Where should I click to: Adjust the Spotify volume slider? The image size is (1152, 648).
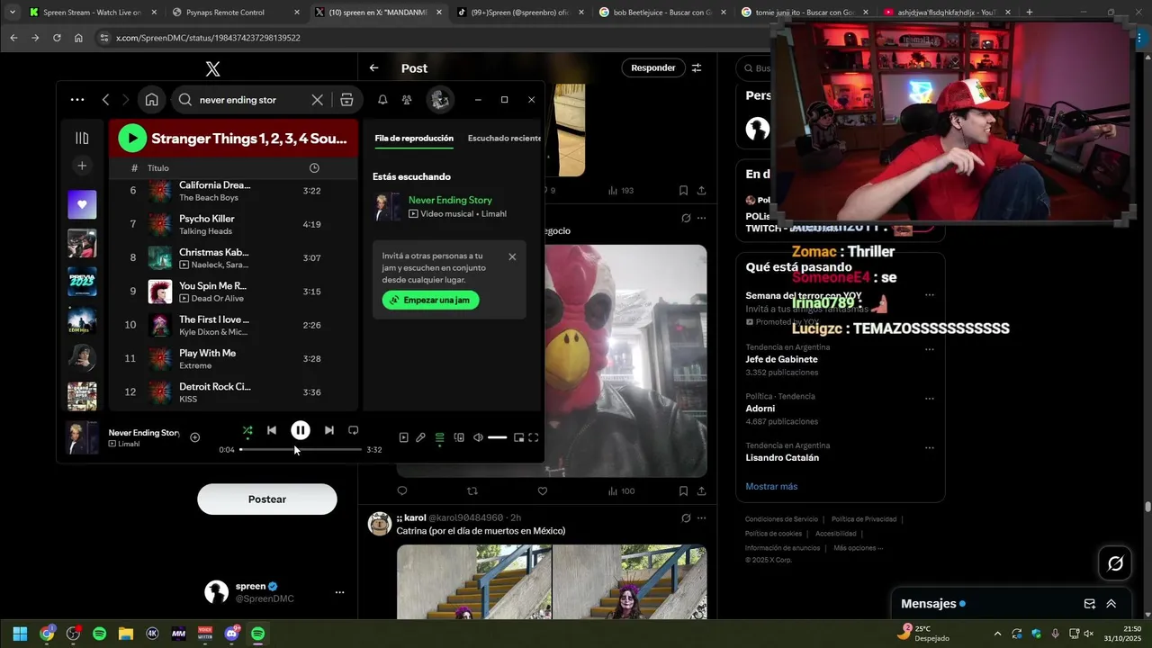497,437
